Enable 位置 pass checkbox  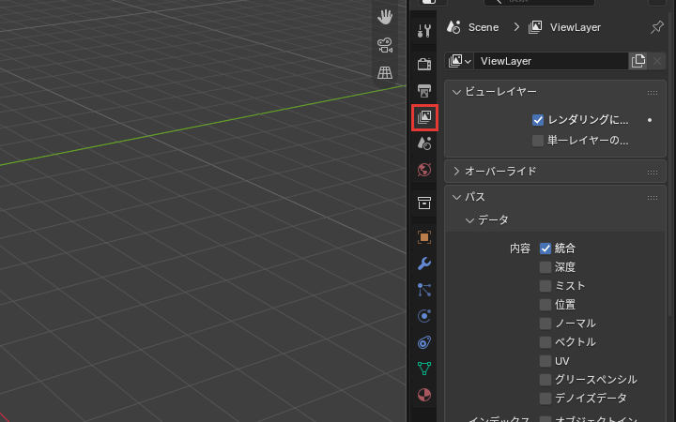[545, 305]
